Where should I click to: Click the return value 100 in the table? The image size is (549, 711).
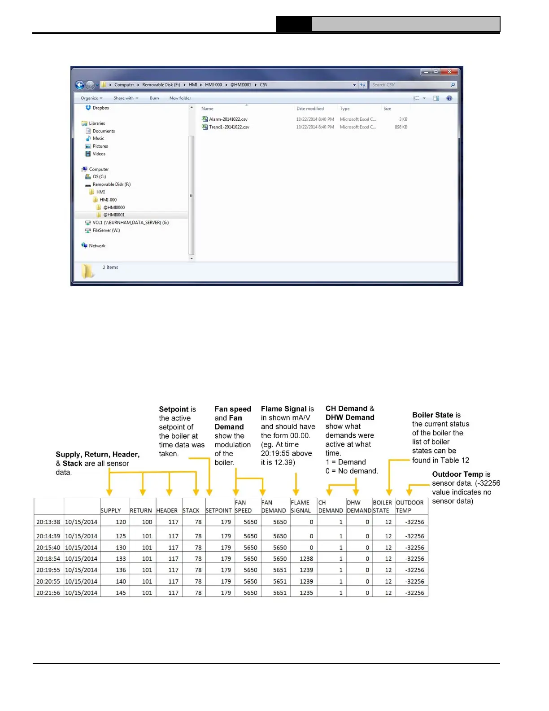point(147,522)
